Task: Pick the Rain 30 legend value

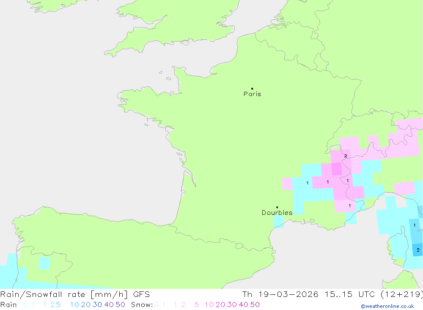Action: [97, 305]
